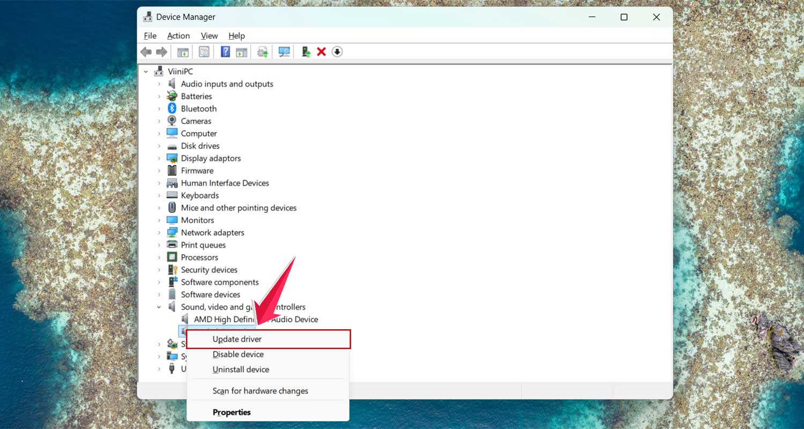Screen dimensions: 804x429
Task: Click the Disable device down-arrow toolbar icon
Action: coord(337,51)
